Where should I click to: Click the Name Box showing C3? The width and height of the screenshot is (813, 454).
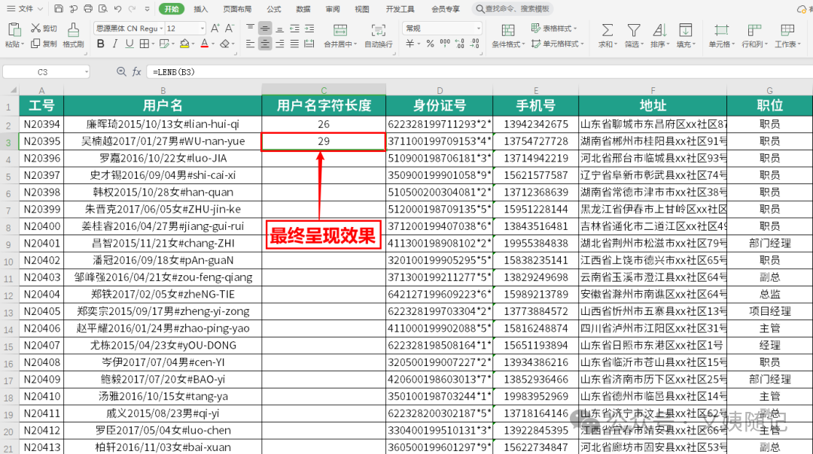(46, 72)
